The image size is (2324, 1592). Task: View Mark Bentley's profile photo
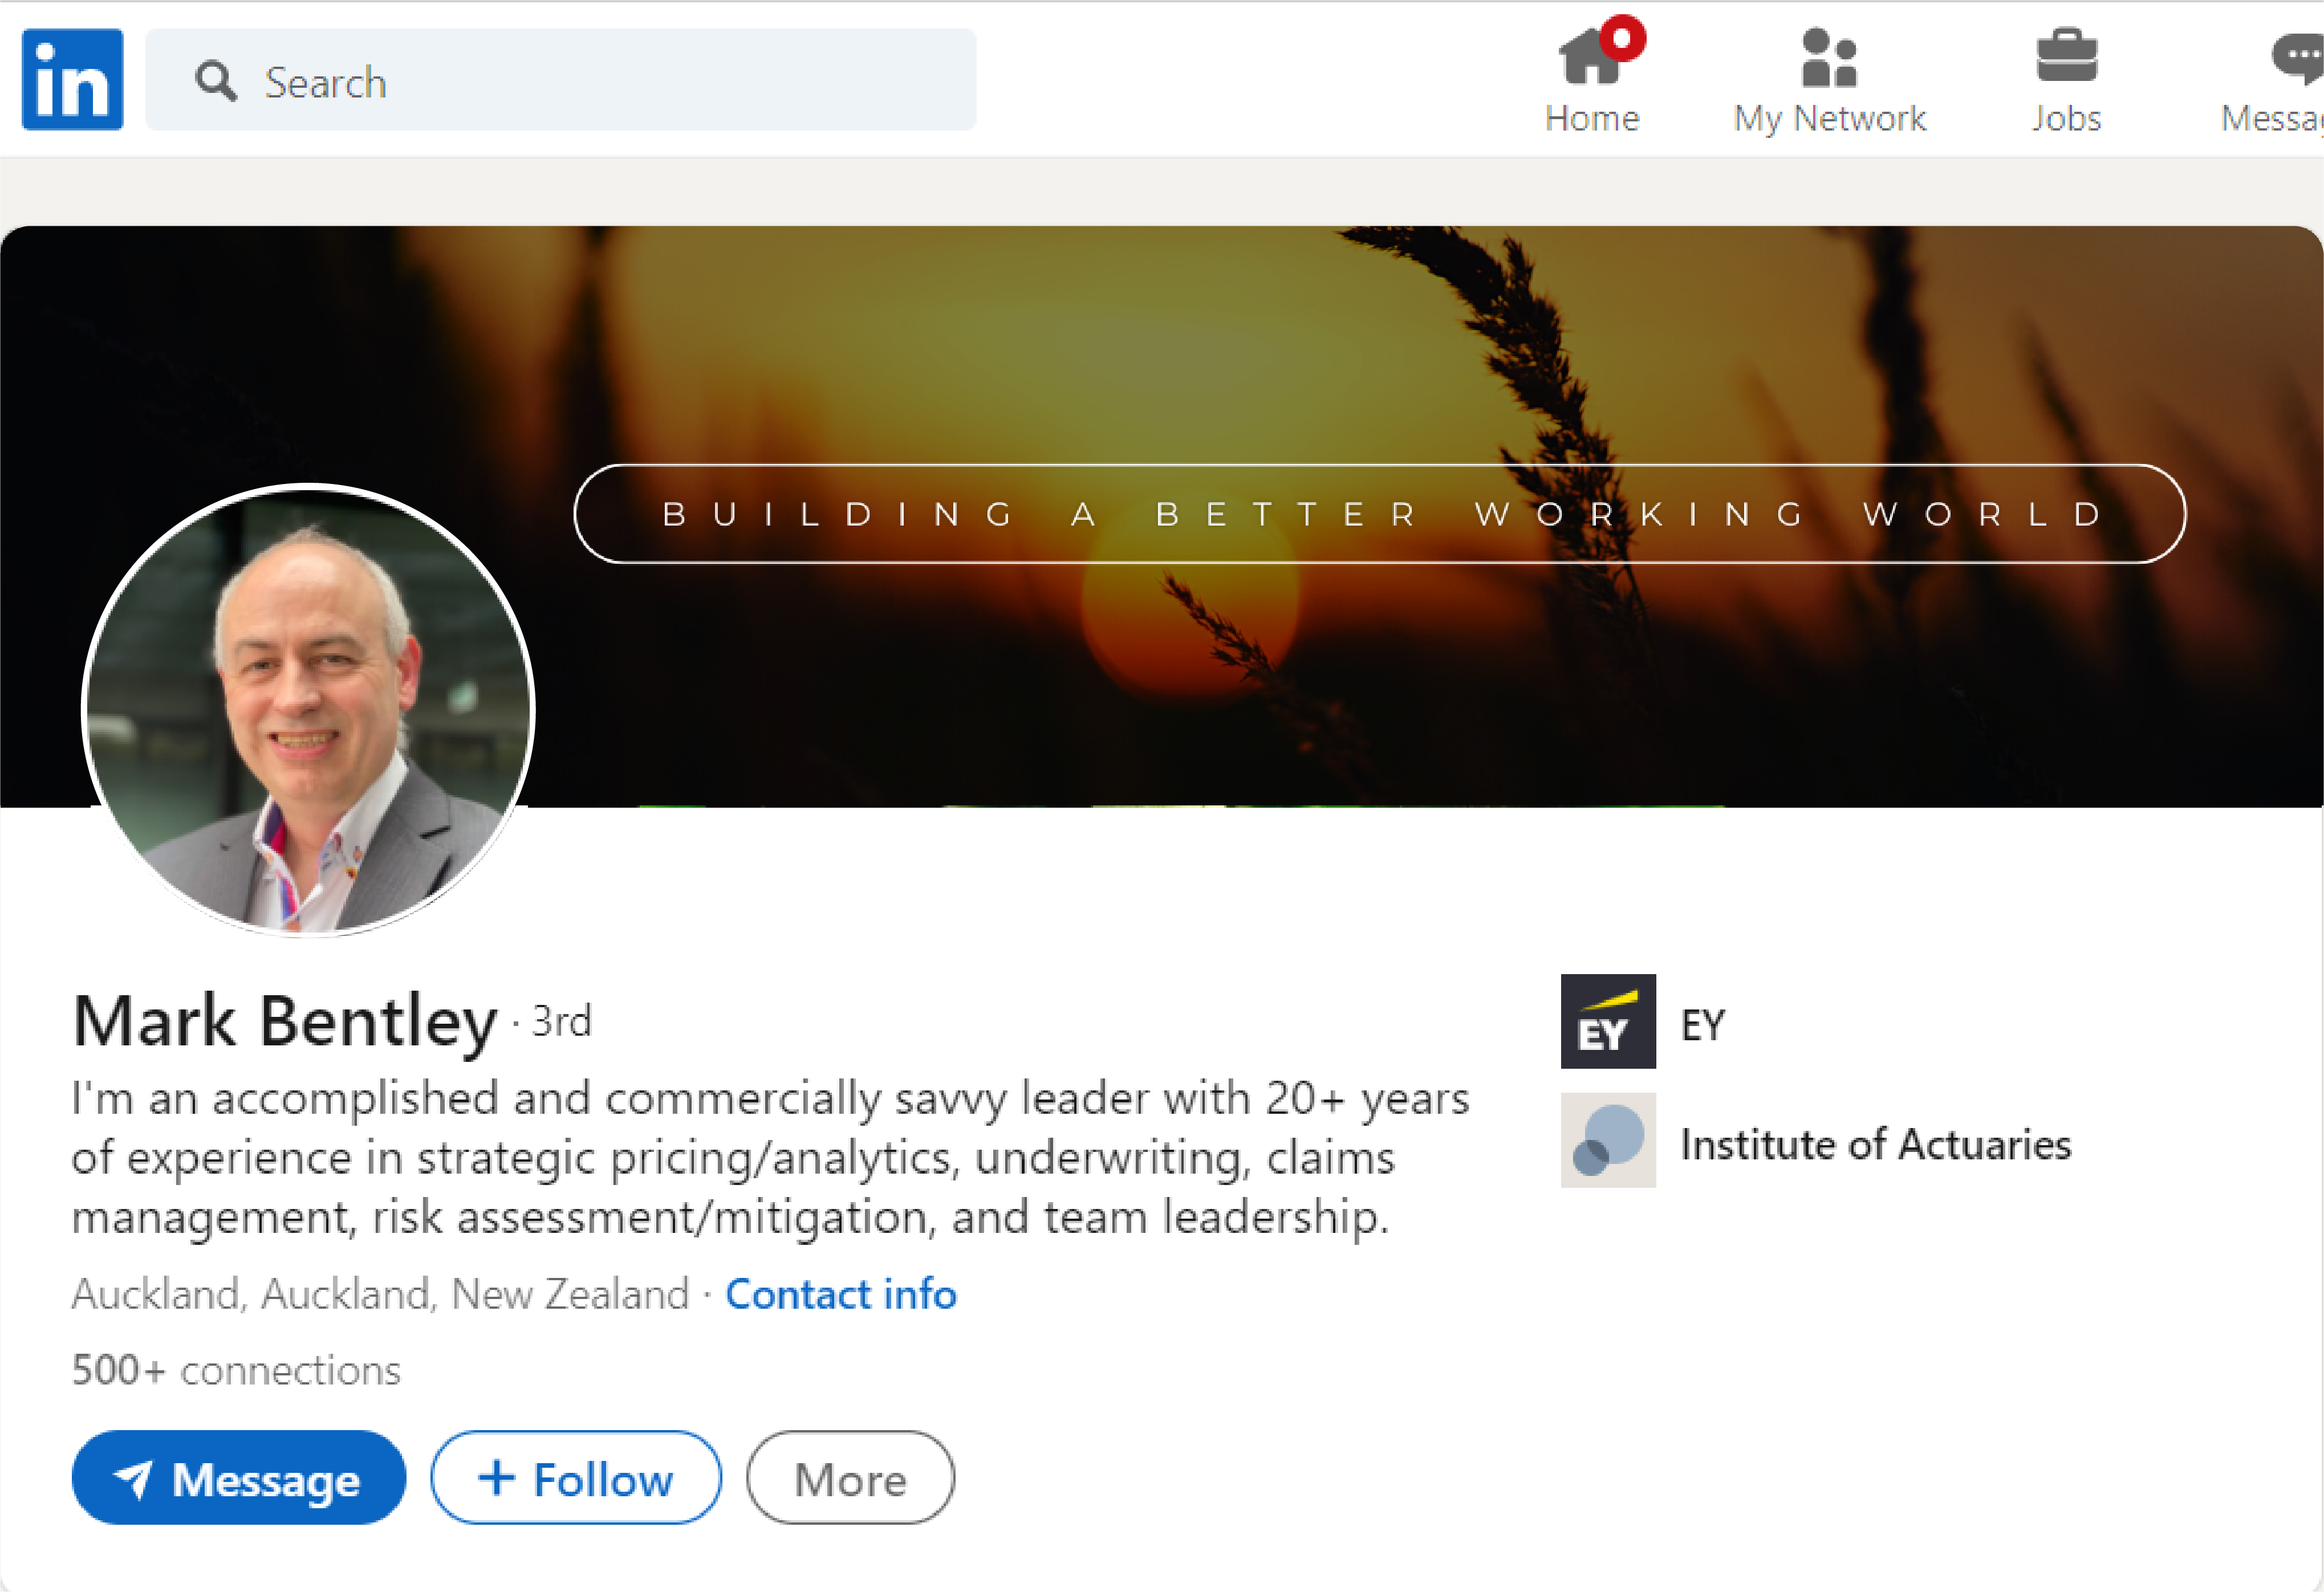tap(308, 710)
